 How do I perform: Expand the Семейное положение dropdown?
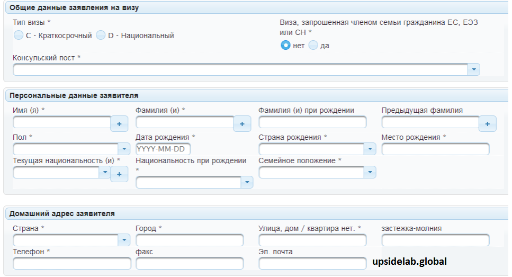coord(370,172)
